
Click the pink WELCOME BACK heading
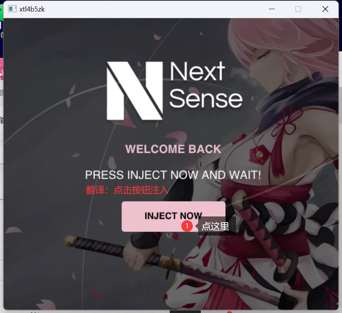[173, 149]
